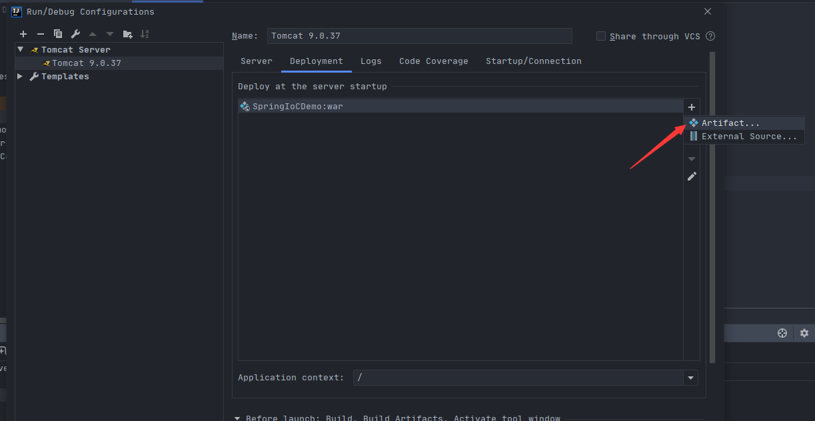Sort configurations alphabetically icon
The height and width of the screenshot is (421, 815).
tap(145, 34)
